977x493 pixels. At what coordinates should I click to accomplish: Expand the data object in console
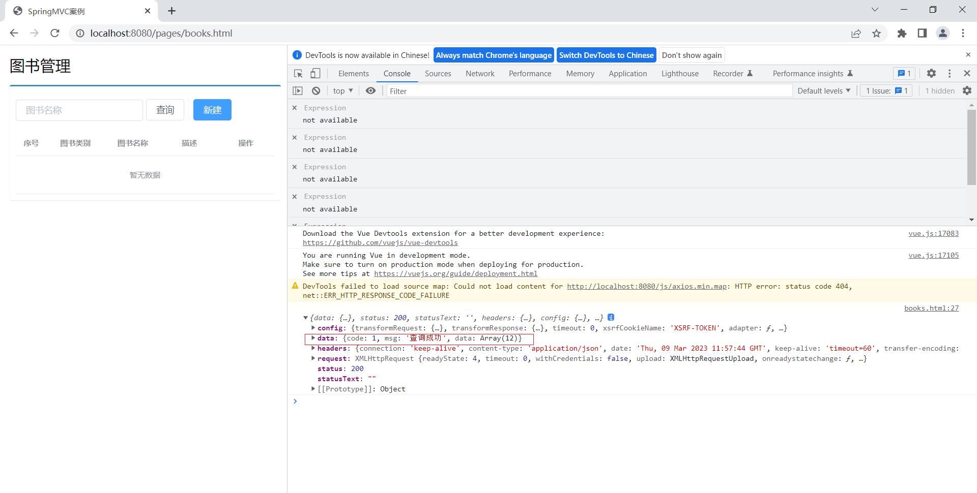313,338
